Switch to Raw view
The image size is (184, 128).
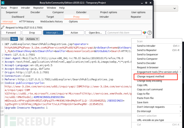point(14,39)
